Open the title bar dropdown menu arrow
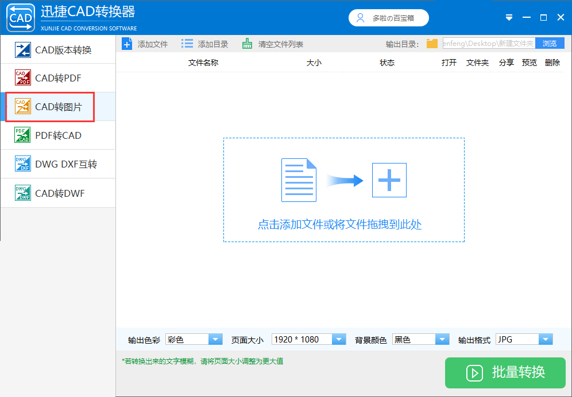 [509, 18]
